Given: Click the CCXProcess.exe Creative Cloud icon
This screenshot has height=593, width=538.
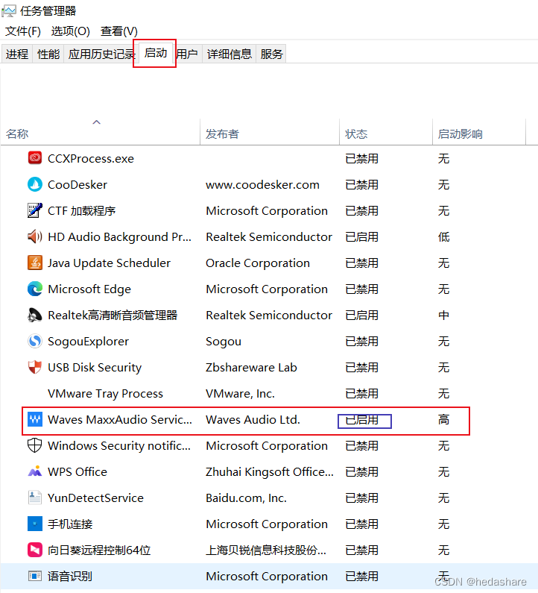Looking at the screenshot, I should 35,157.
